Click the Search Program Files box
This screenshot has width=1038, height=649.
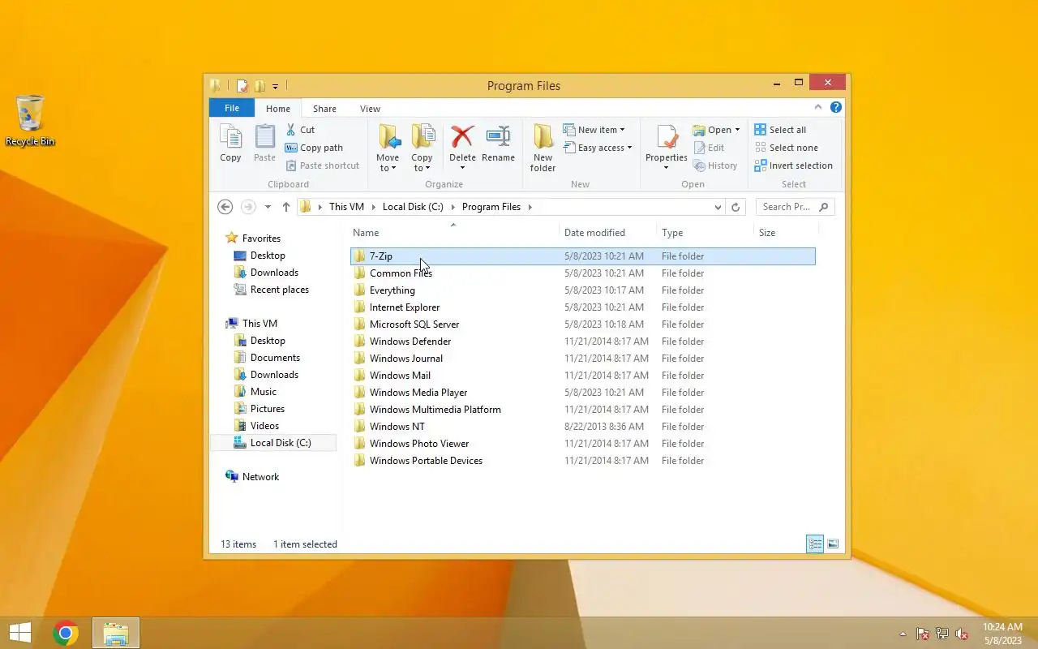[795, 207]
